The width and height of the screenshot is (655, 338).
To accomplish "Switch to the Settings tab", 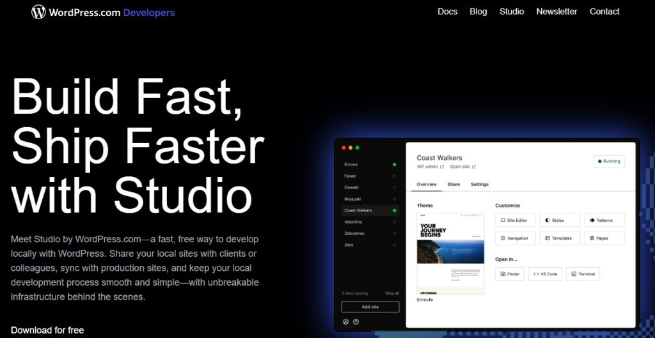I will (x=479, y=184).
